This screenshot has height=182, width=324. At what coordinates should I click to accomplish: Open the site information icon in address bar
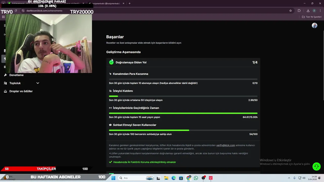(23, 11)
